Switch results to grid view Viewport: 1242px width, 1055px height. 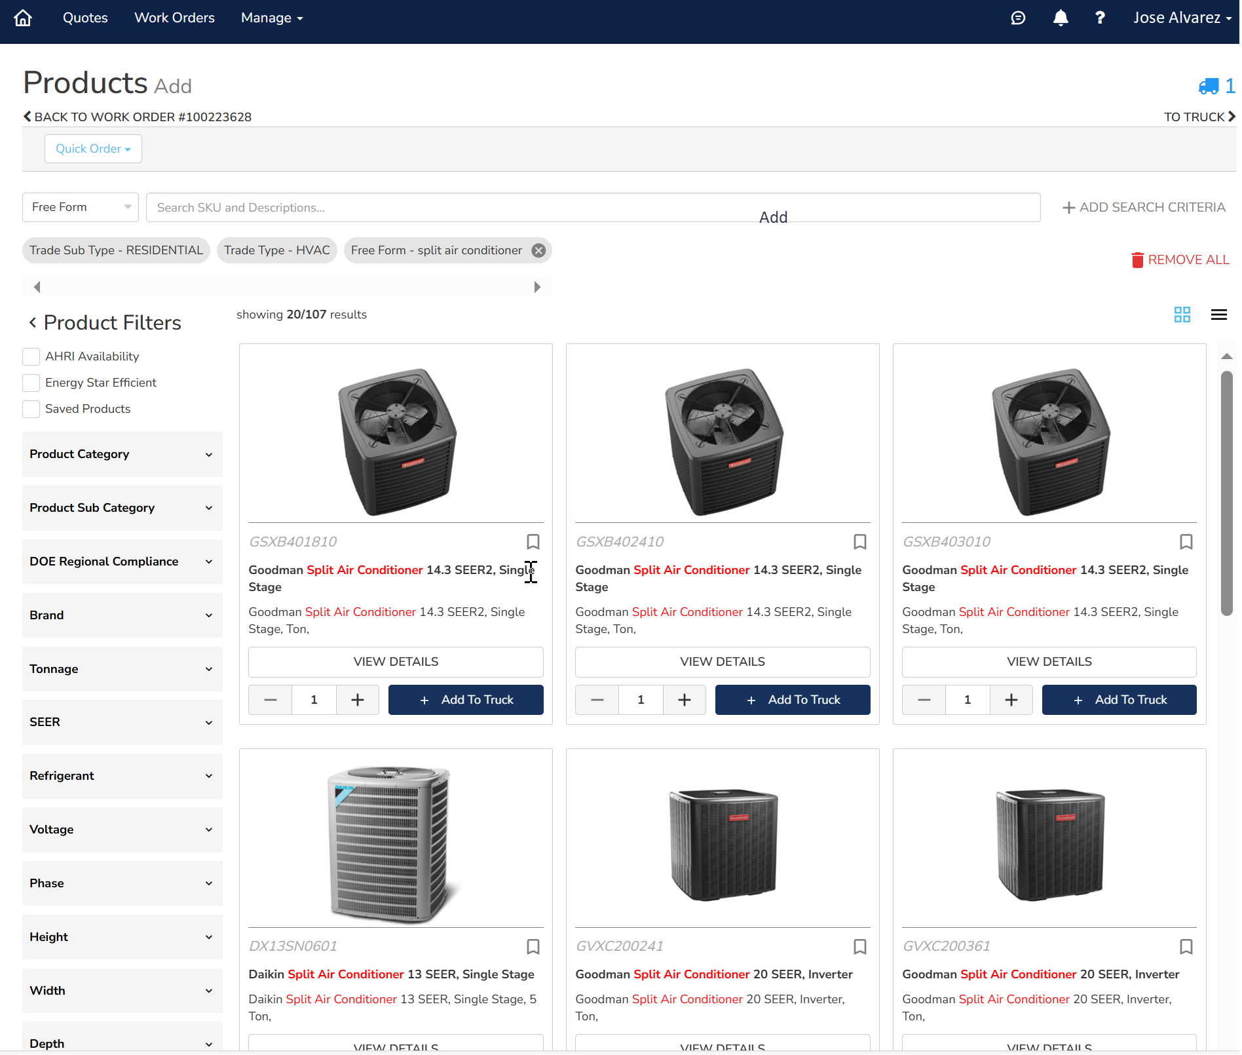coord(1182,315)
